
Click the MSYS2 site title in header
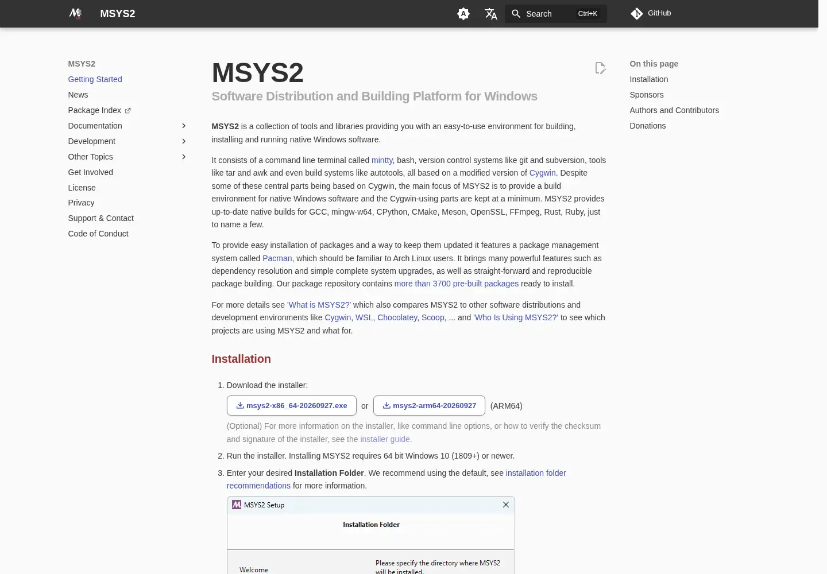(118, 14)
